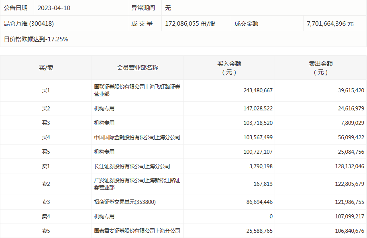Select the zero buy amount in 卖4 row
The image size is (367, 238).
coord(271,216)
